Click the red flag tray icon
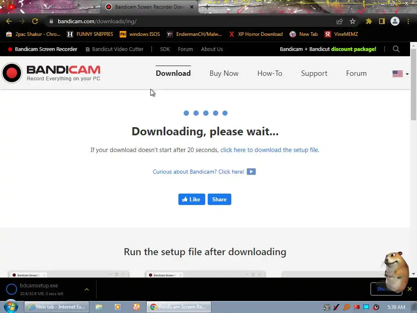 point(356,307)
